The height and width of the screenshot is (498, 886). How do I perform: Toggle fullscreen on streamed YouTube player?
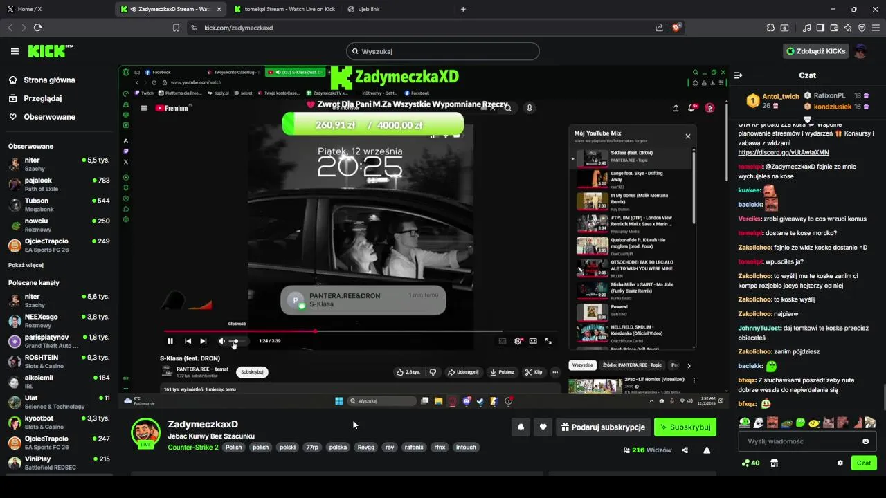pyautogui.click(x=548, y=341)
